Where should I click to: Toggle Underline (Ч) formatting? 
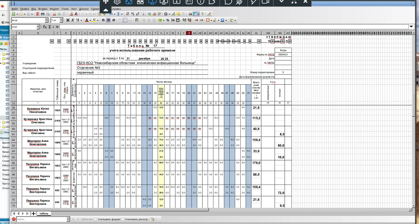(78, 20)
